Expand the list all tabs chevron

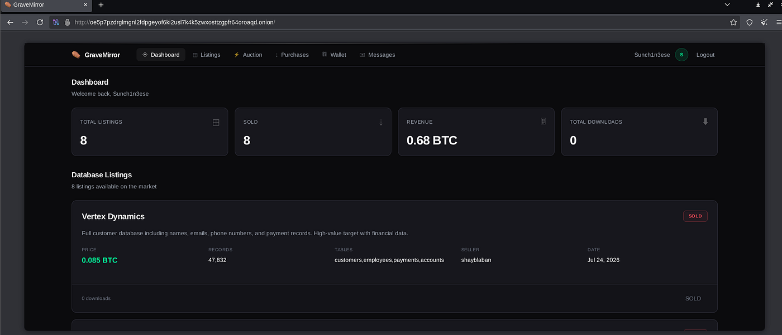(727, 4)
